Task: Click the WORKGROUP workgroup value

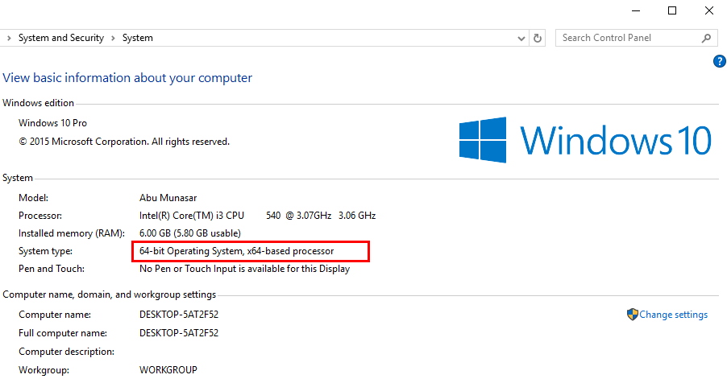Action: point(168,370)
